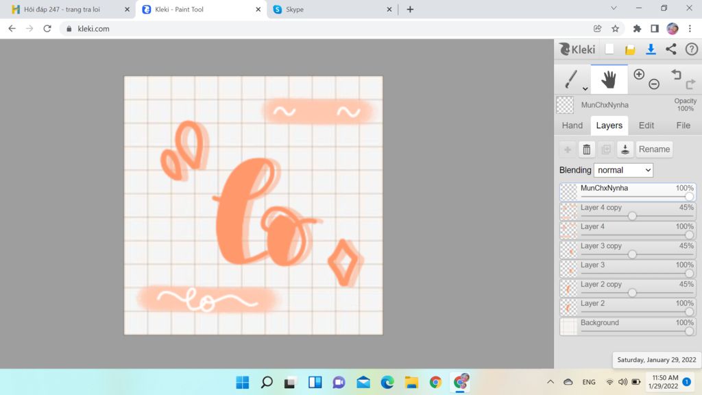Open the Kleki help icon
The image size is (702, 395).
coord(692,49)
